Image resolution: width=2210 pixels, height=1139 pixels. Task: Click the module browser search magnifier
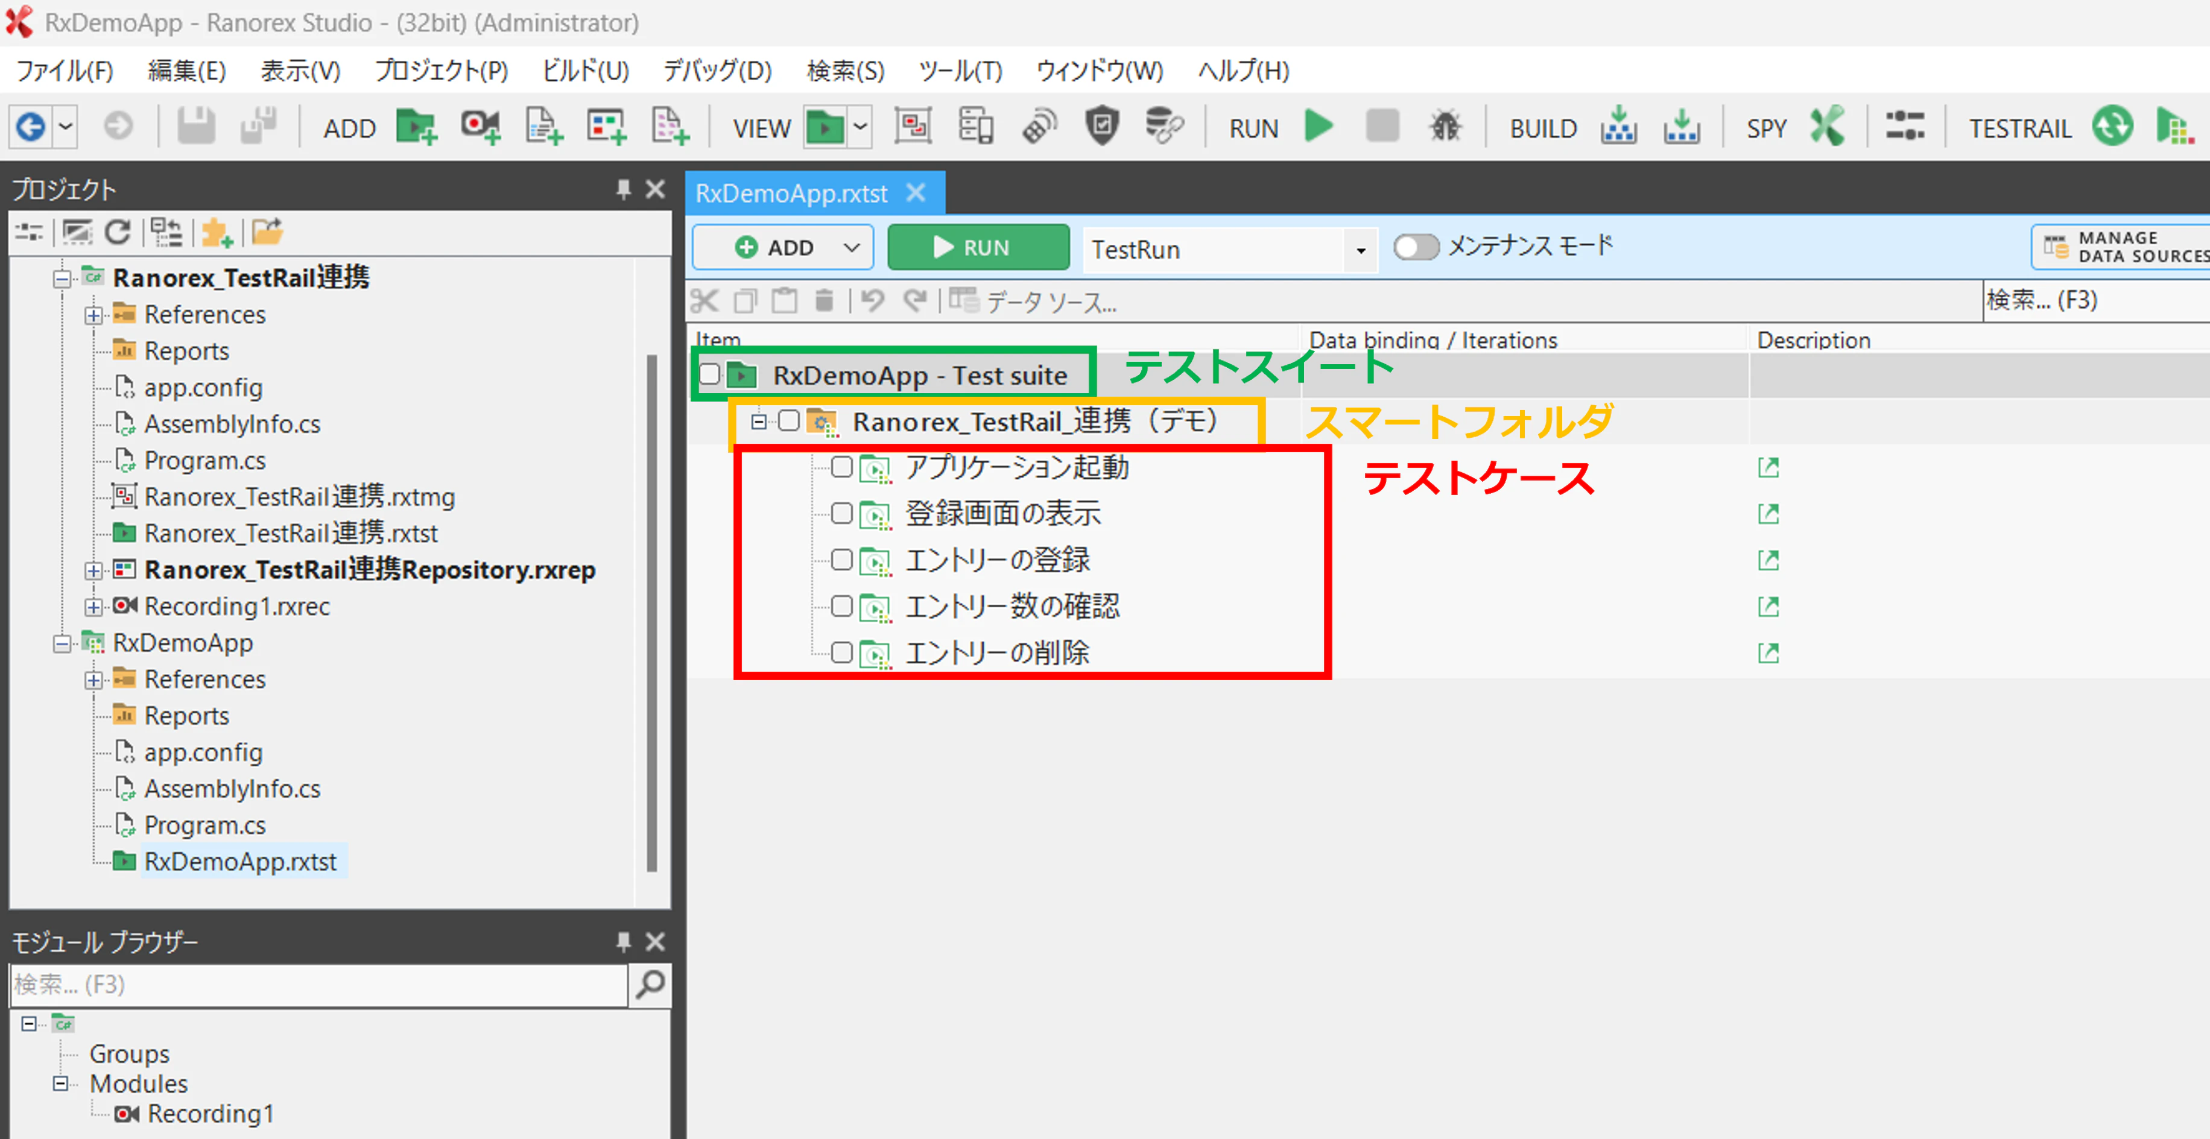tap(650, 985)
